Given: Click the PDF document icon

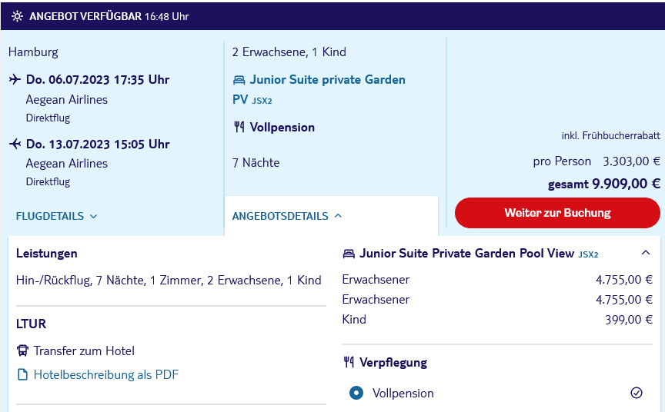Looking at the screenshot, I should (22, 374).
